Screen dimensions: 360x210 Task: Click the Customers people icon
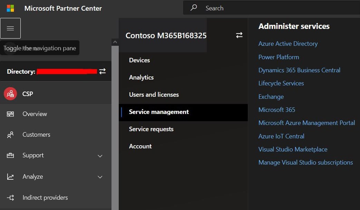10,135
